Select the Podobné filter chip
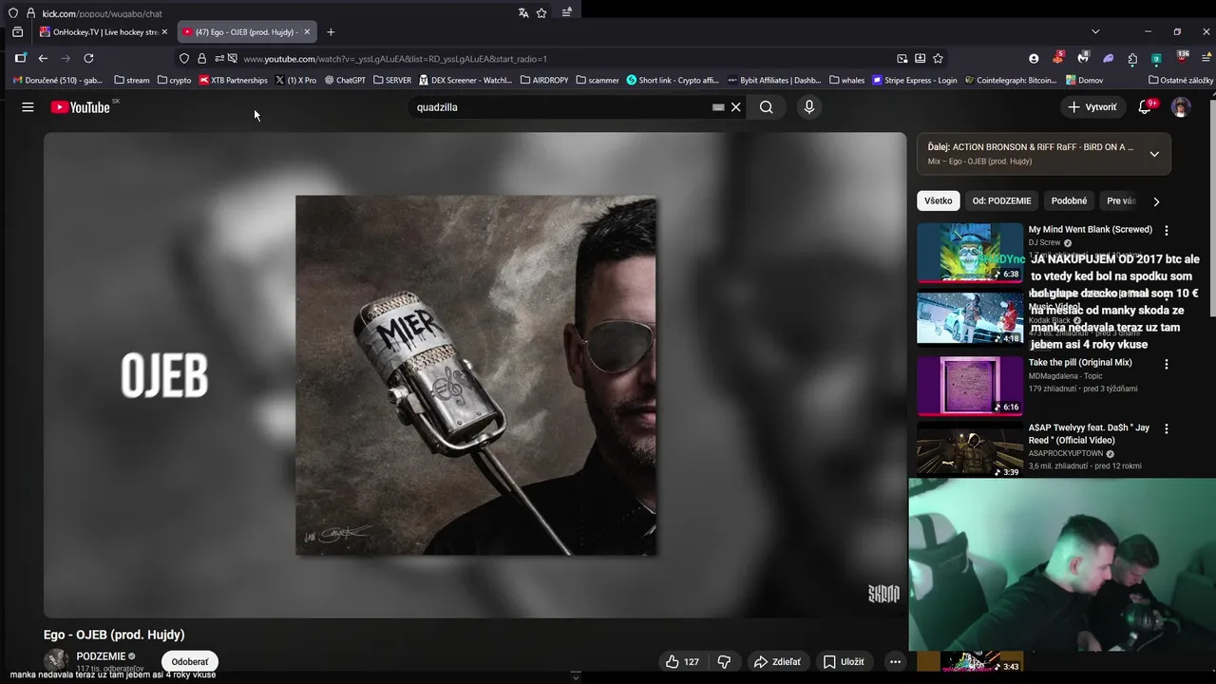 pos(1069,201)
